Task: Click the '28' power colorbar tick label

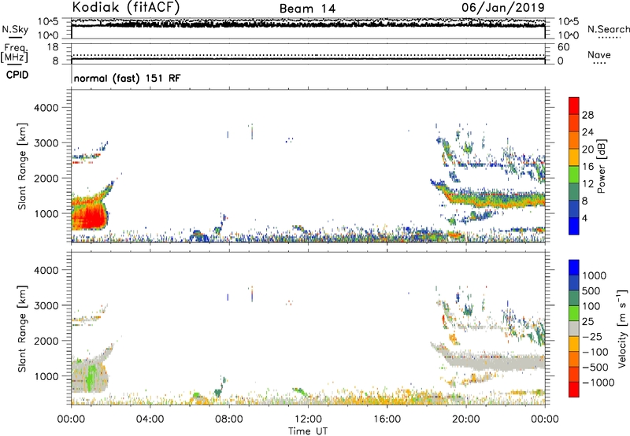Action: tap(587, 115)
